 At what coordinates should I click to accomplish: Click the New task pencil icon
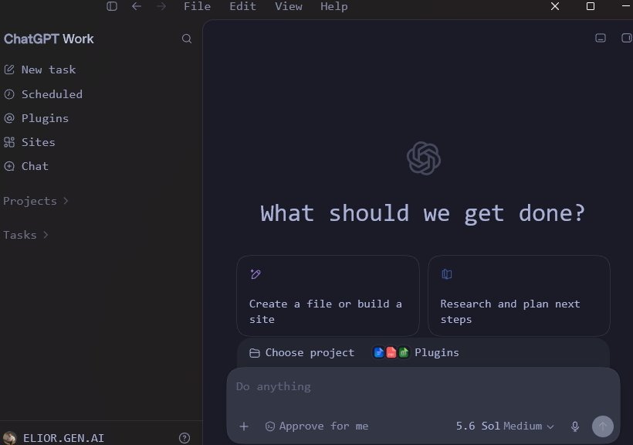pos(9,70)
